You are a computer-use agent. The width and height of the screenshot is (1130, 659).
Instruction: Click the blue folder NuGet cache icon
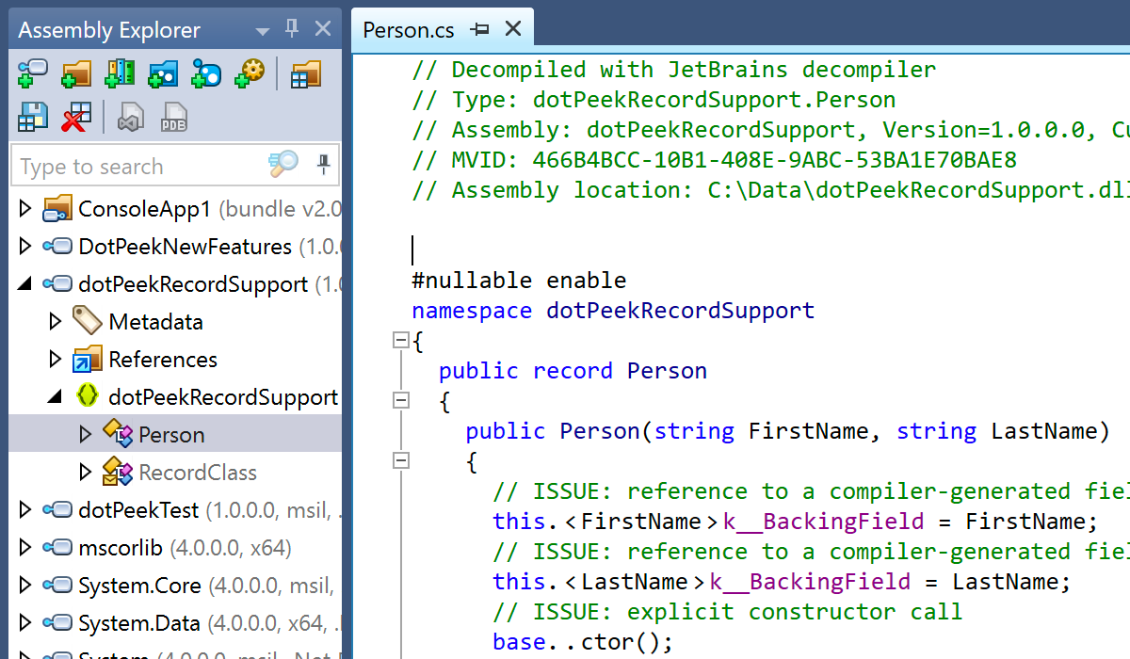click(x=163, y=72)
